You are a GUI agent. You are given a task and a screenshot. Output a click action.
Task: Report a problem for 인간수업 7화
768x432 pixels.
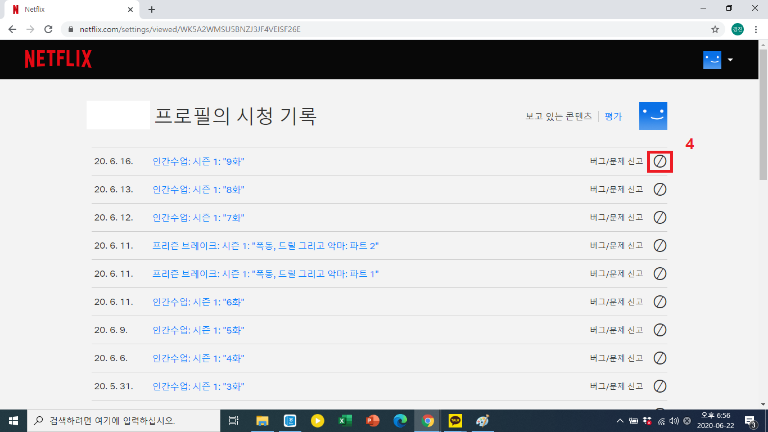[616, 218]
